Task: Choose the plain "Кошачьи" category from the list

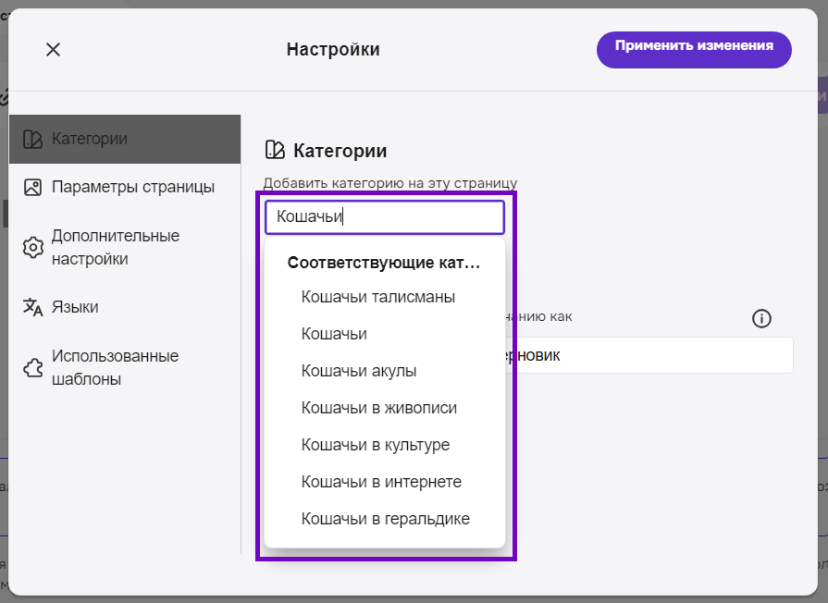Action: pyautogui.click(x=334, y=334)
